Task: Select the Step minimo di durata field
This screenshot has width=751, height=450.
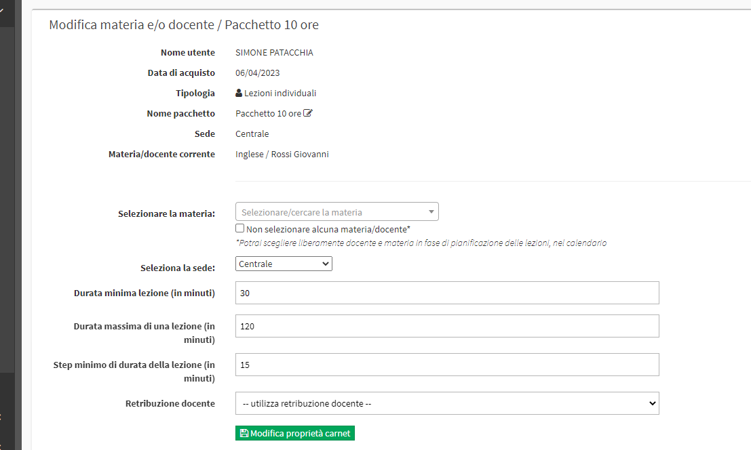Action: click(x=447, y=365)
